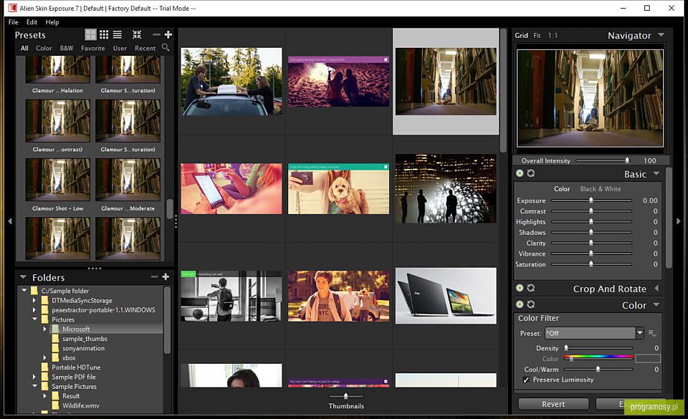Reset the Crop And Rotate panel
688x419 pixels.
pyautogui.click(x=531, y=288)
